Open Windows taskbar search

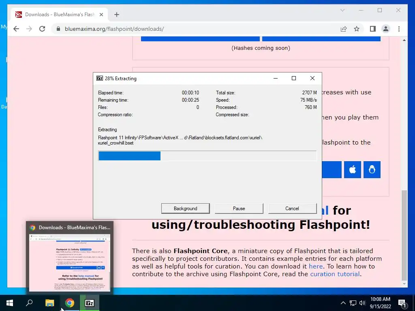(29, 303)
